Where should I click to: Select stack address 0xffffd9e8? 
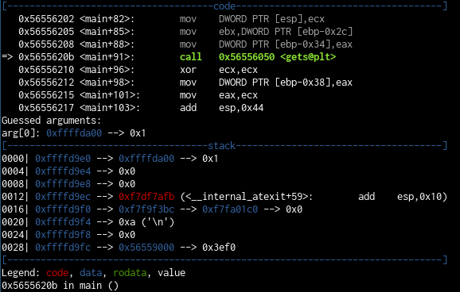point(63,184)
